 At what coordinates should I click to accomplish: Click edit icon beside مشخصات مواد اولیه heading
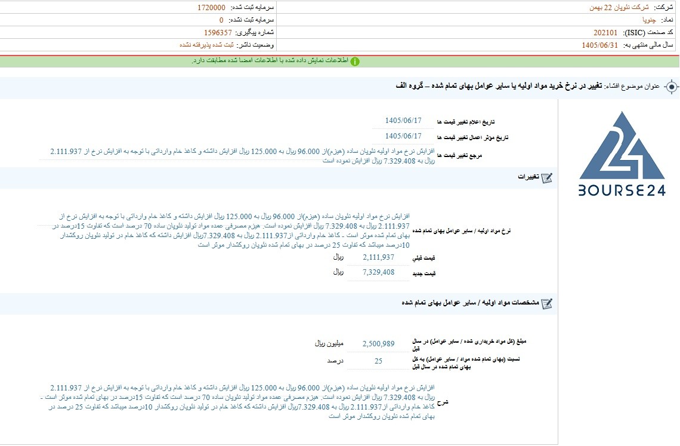point(547,303)
